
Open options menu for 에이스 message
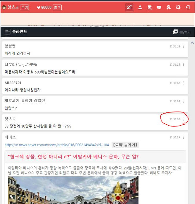(183, 137)
